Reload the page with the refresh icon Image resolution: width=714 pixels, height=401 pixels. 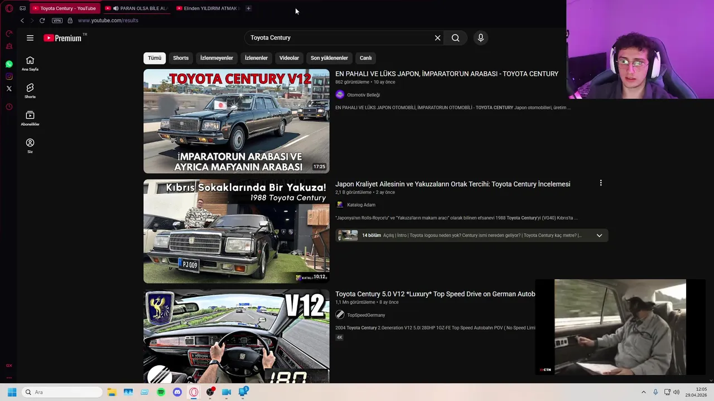coord(42,21)
